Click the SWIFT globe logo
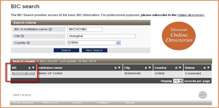The image size is (219, 108). pos(203,95)
